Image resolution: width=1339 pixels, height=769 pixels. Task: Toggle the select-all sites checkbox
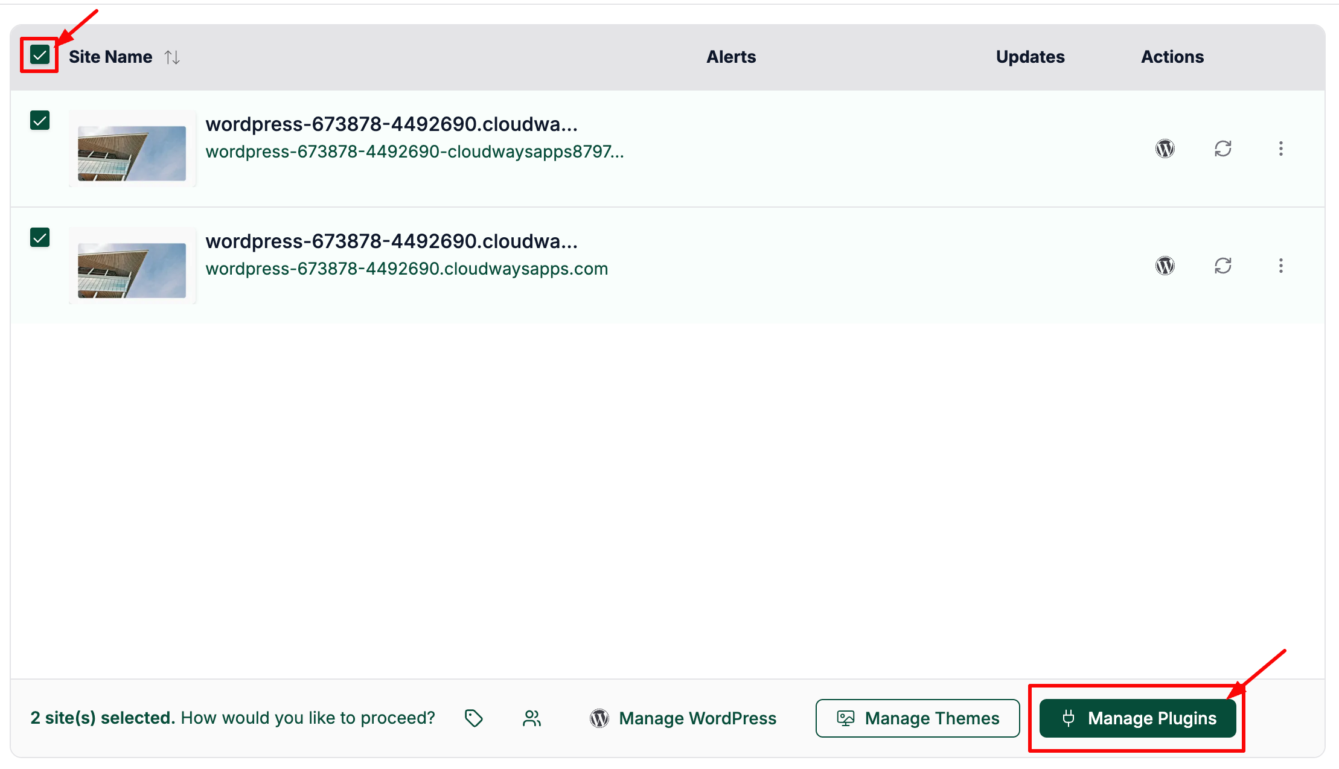tap(40, 56)
